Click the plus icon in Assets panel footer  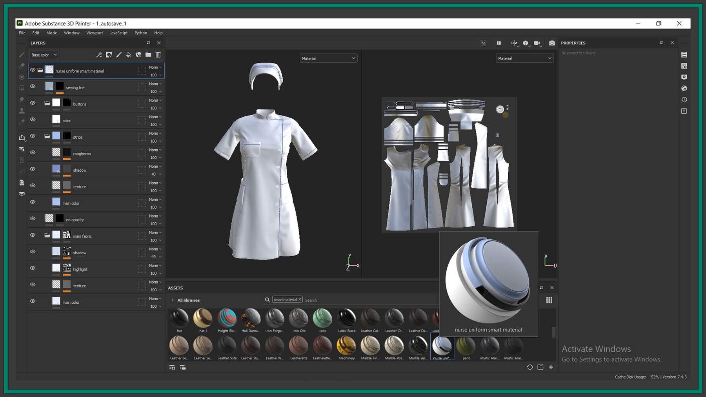(551, 367)
